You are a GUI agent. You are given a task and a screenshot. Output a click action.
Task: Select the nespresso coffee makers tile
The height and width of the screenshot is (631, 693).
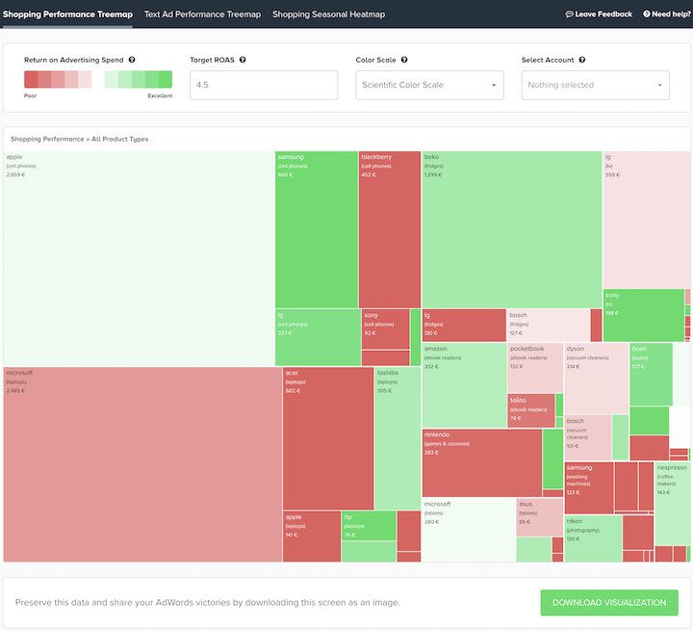click(673, 504)
